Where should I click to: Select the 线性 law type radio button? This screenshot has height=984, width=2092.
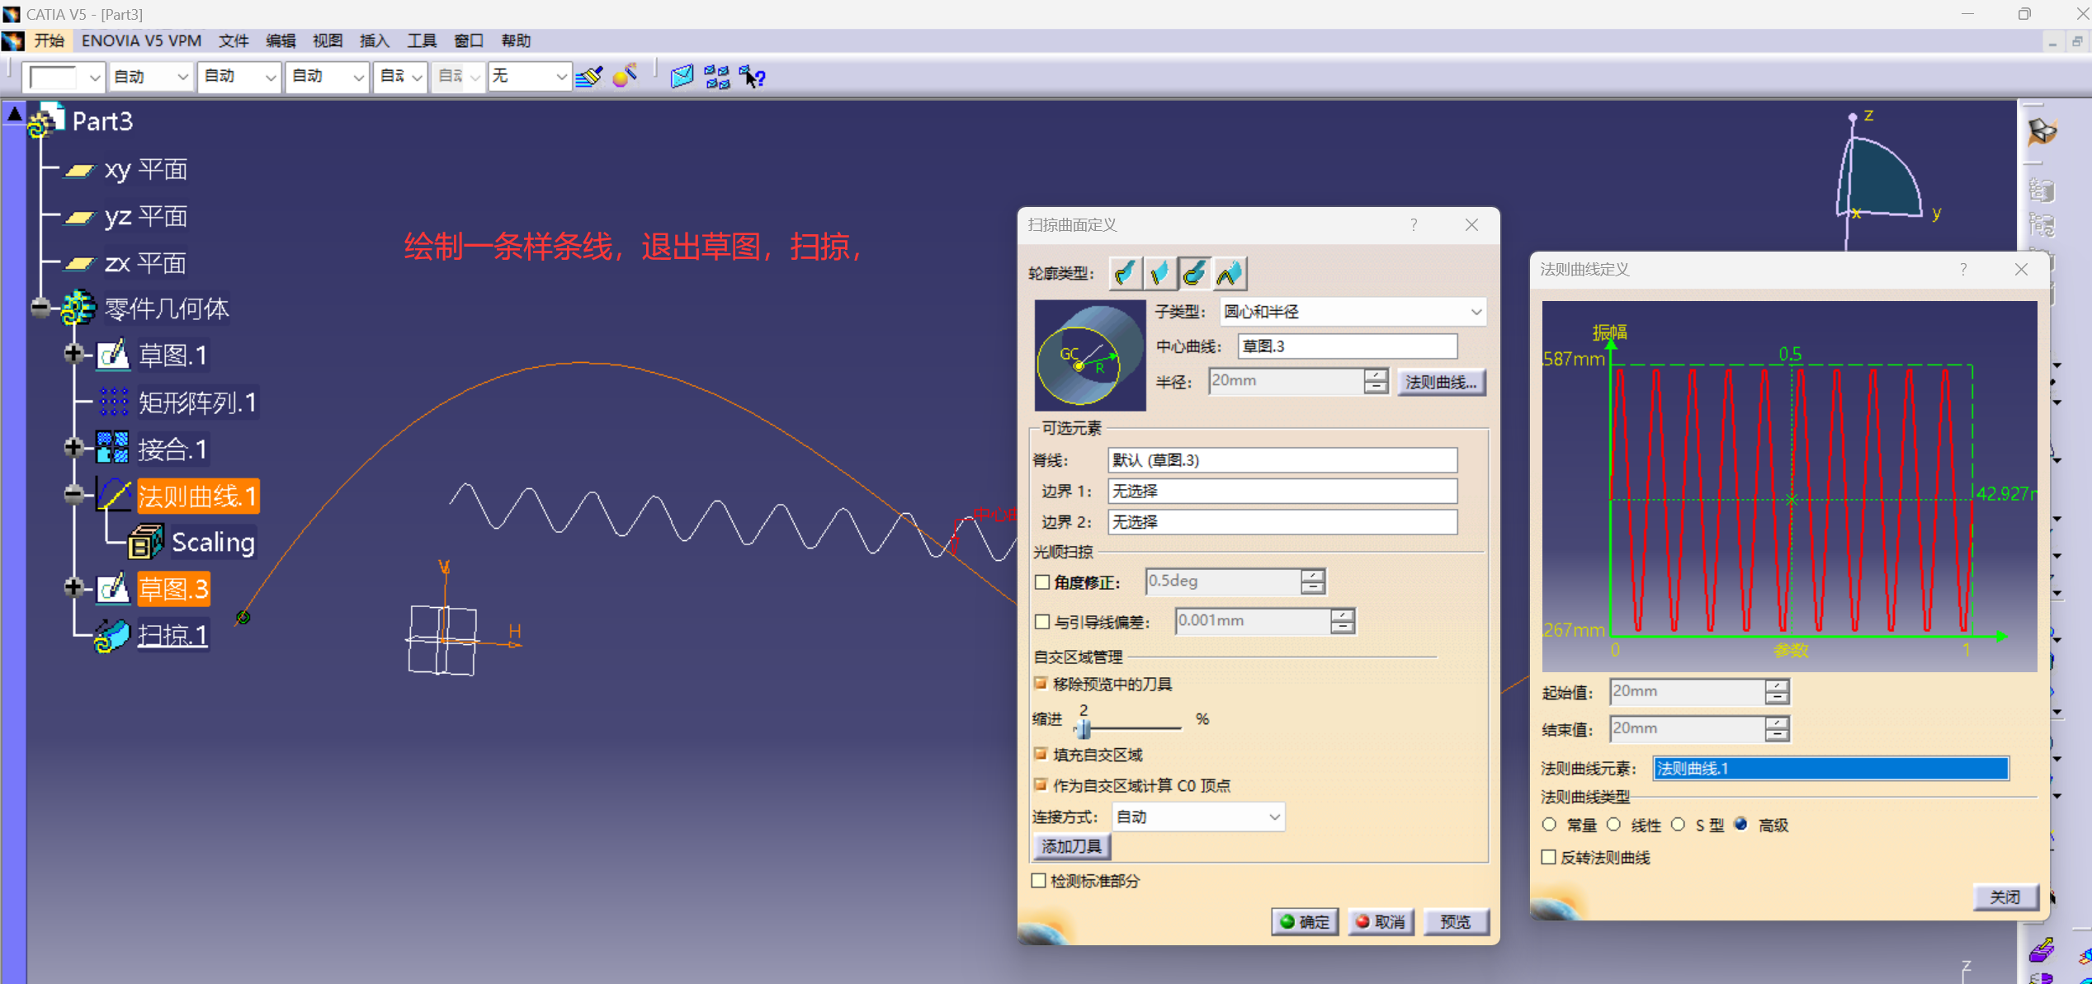(1614, 824)
